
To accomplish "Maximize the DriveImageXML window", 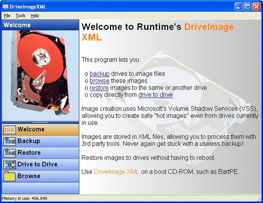I will coord(247,7).
